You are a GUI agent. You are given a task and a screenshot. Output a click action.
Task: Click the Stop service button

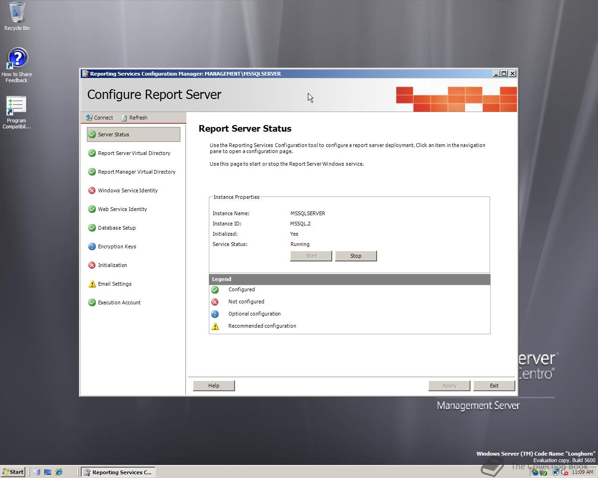click(356, 256)
